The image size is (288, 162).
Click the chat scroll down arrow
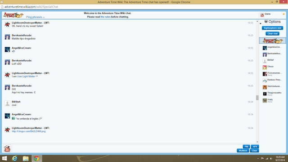[257, 142]
